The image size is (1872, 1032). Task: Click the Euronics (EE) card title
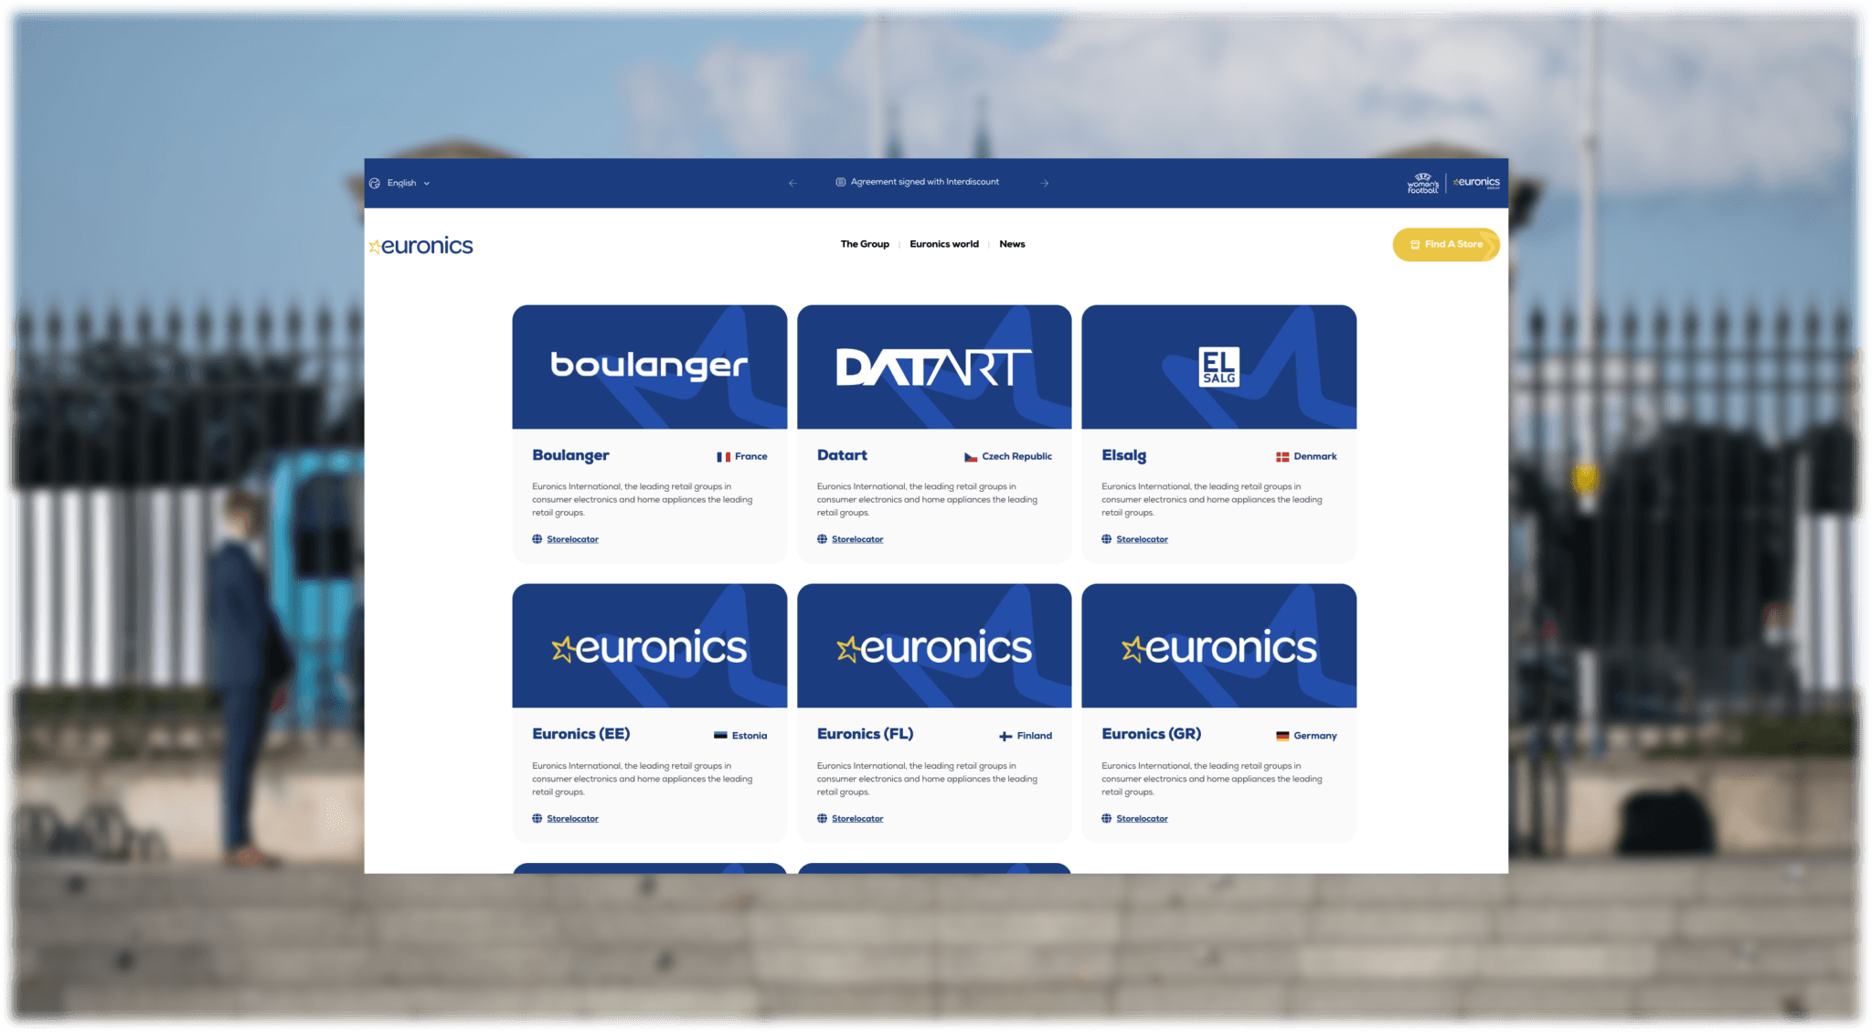click(x=581, y=734)
